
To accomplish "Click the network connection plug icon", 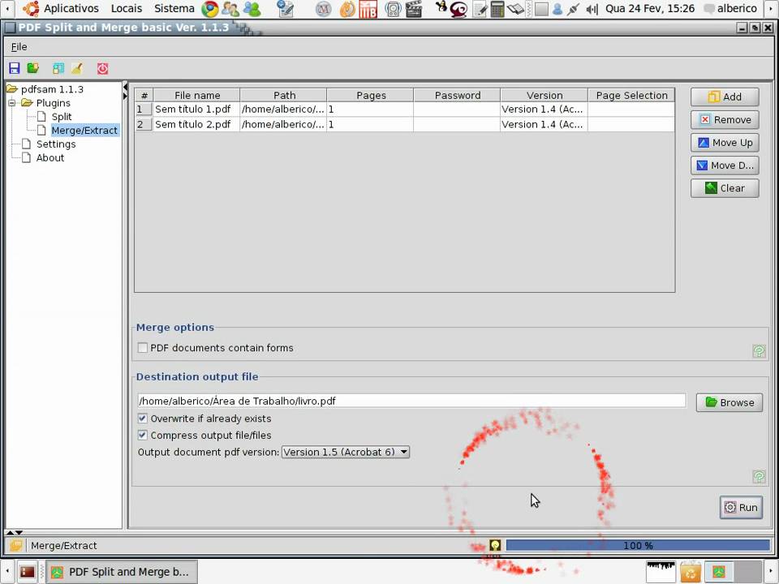I will [x=574, y=8].
